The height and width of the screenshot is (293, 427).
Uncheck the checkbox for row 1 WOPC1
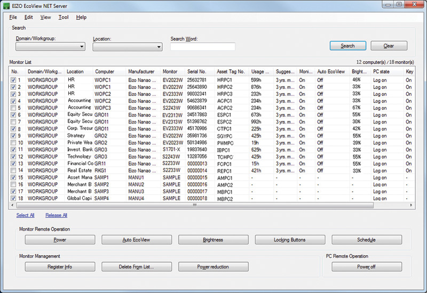(13, 80)
